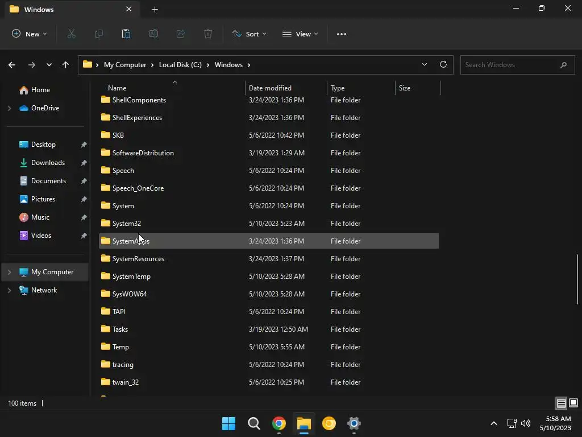Screen dimensions: 582x437
Task: Open the Sort dropdown menu
Action: (250, 34)
